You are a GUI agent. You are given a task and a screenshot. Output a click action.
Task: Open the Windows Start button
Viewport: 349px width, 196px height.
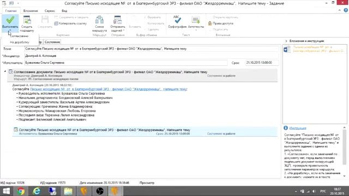click(7, 191)
